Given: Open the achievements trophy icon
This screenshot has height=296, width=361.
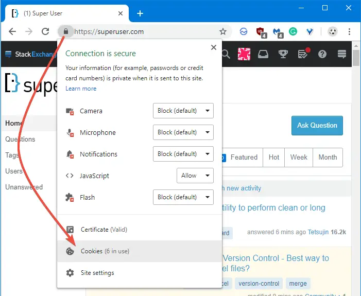Looking at the screenshot, I should (283, 54).
